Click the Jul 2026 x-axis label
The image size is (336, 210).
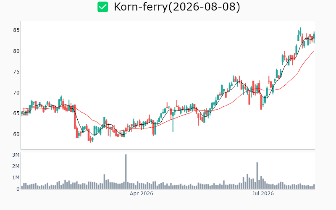[263, 194]
